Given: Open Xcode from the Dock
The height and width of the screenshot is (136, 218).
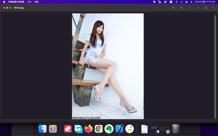Looking at the screenshot, I should (x=119, y=129).
